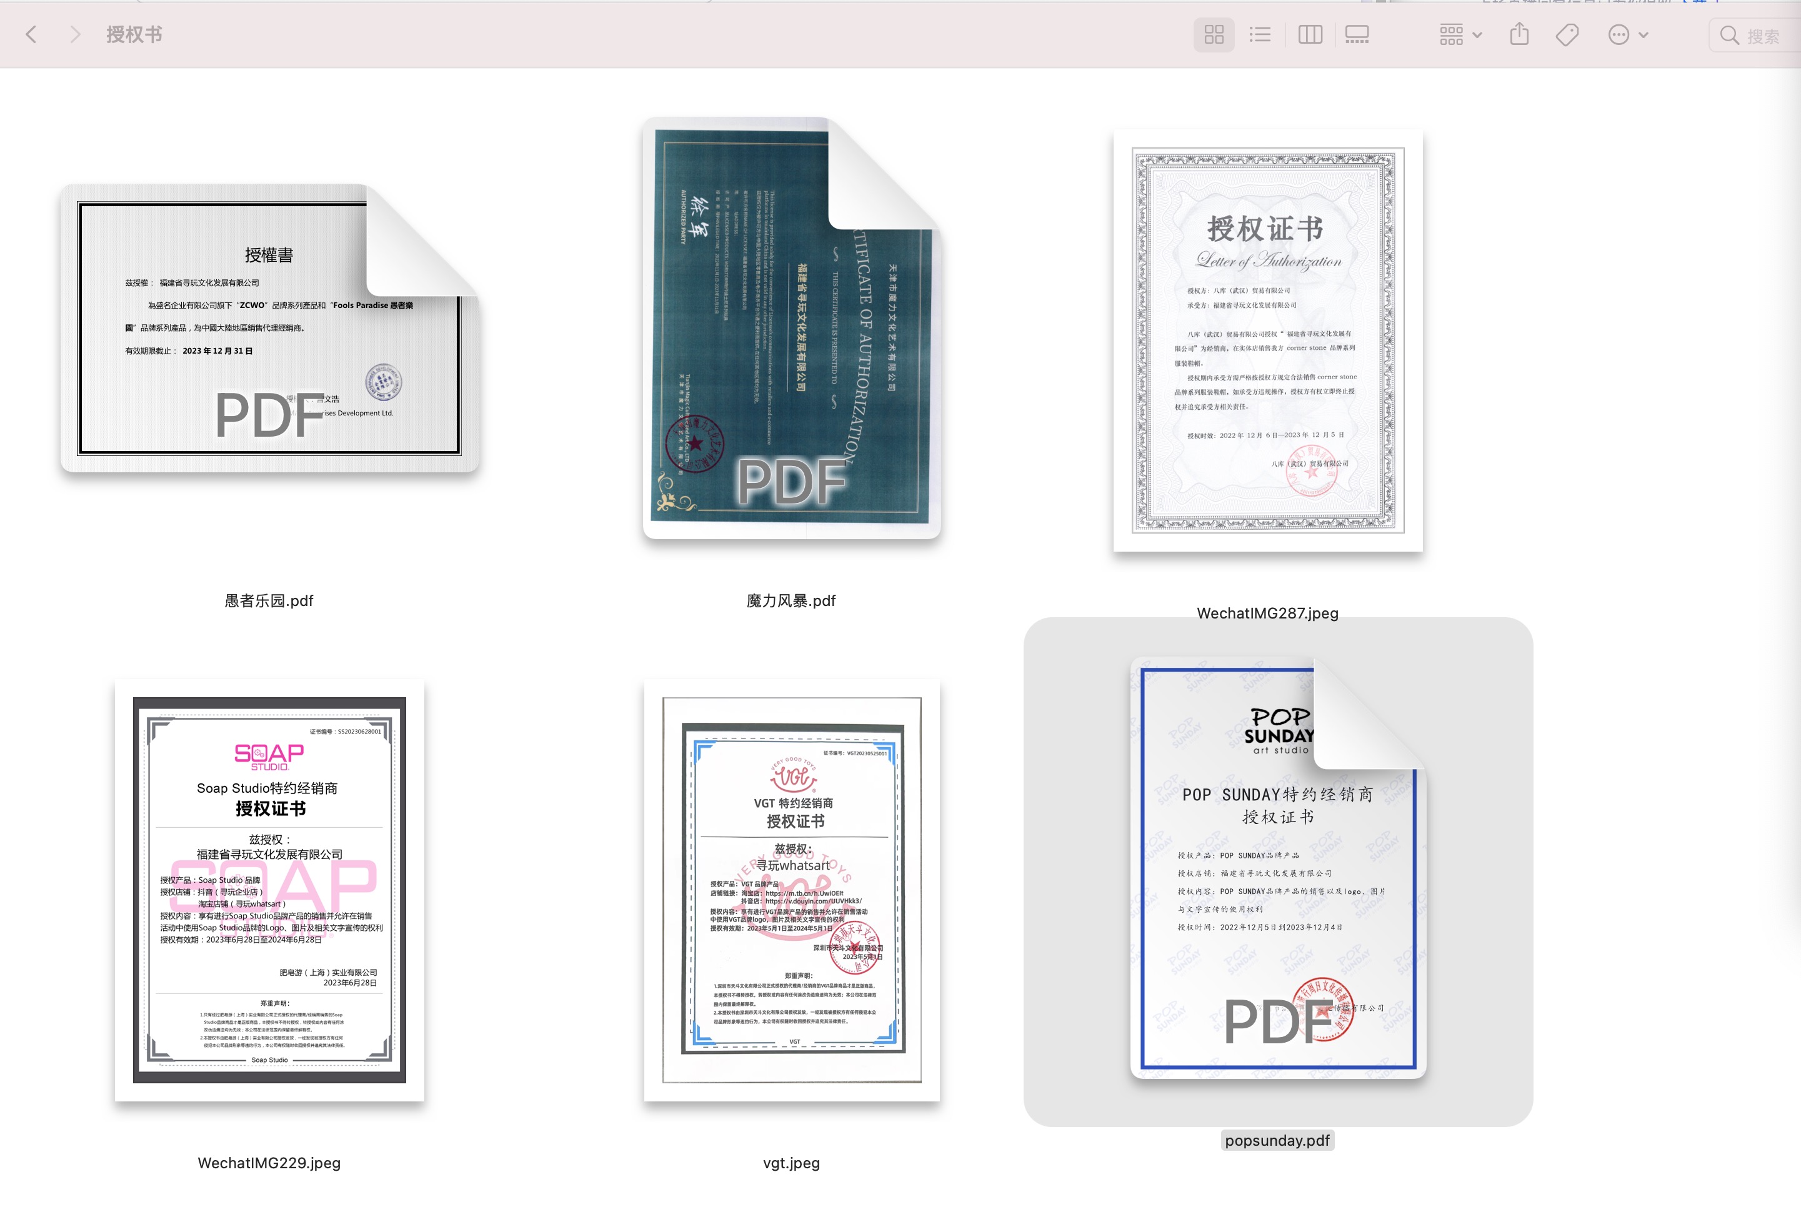1801x1207 pixels.
Task: Select the 愚者乐园.pdf thumbnail
Action: [269, 329]
